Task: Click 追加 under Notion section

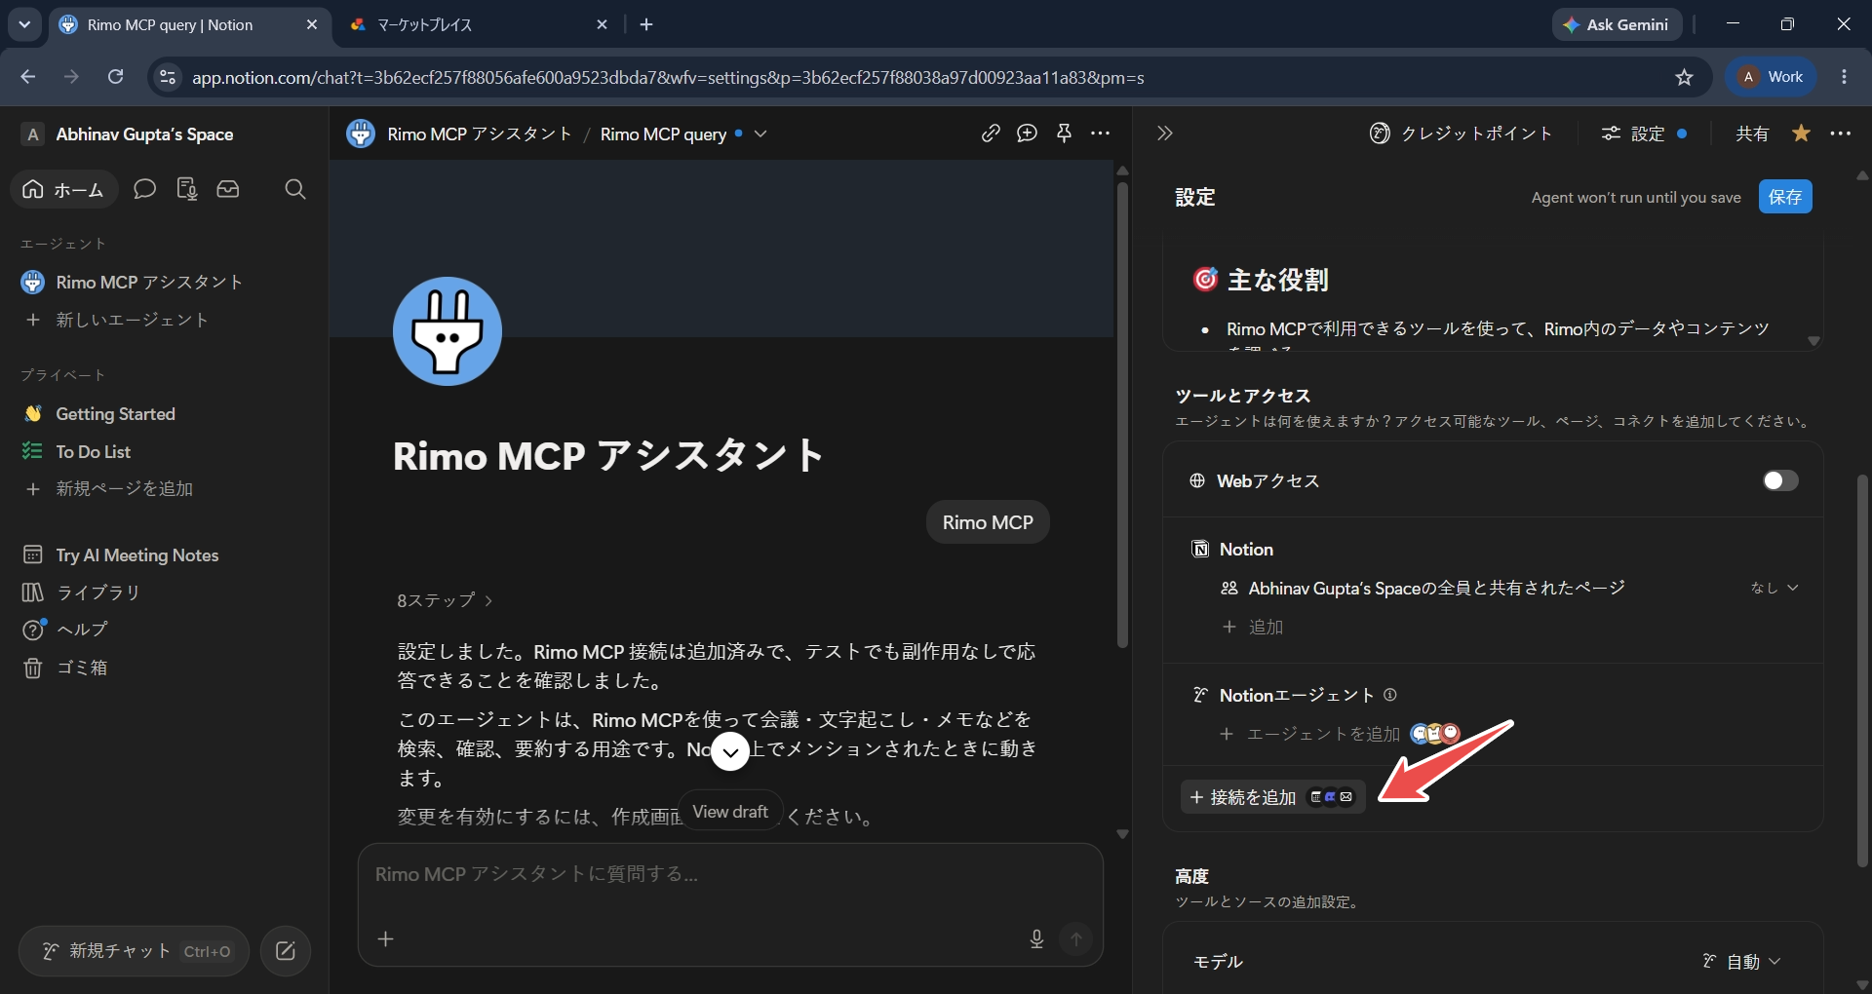Action: (x=1254, y=627)
